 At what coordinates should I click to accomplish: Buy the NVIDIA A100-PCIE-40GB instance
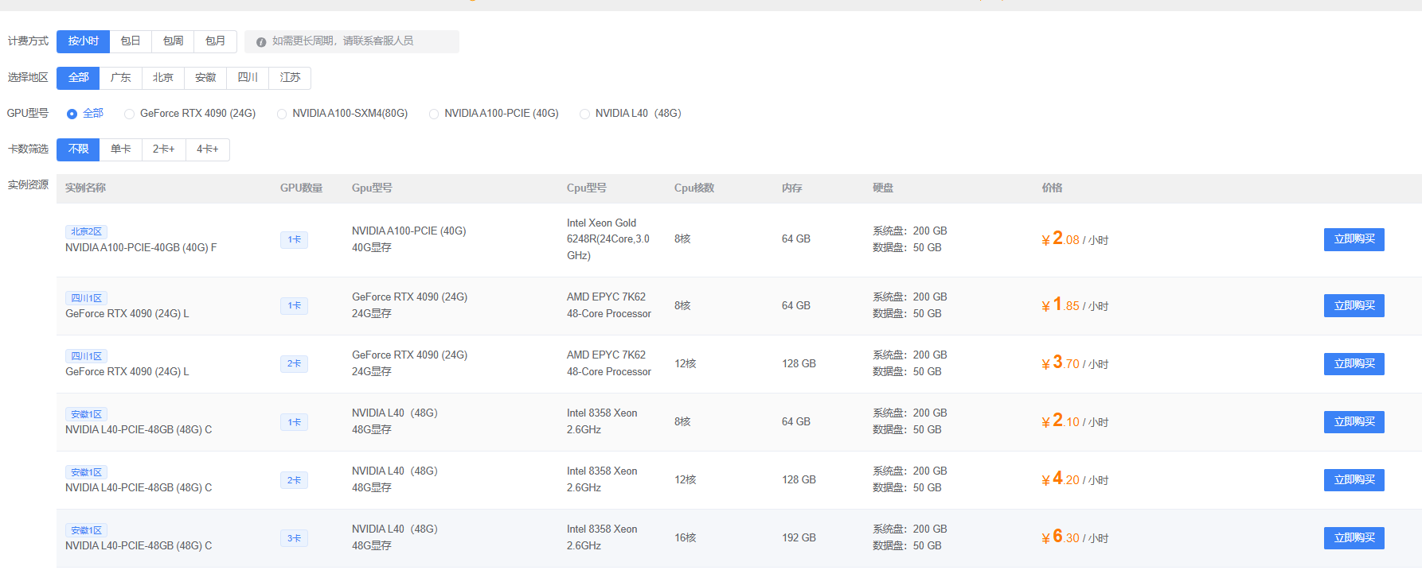pyautogui.click(x=1354, y=239)
